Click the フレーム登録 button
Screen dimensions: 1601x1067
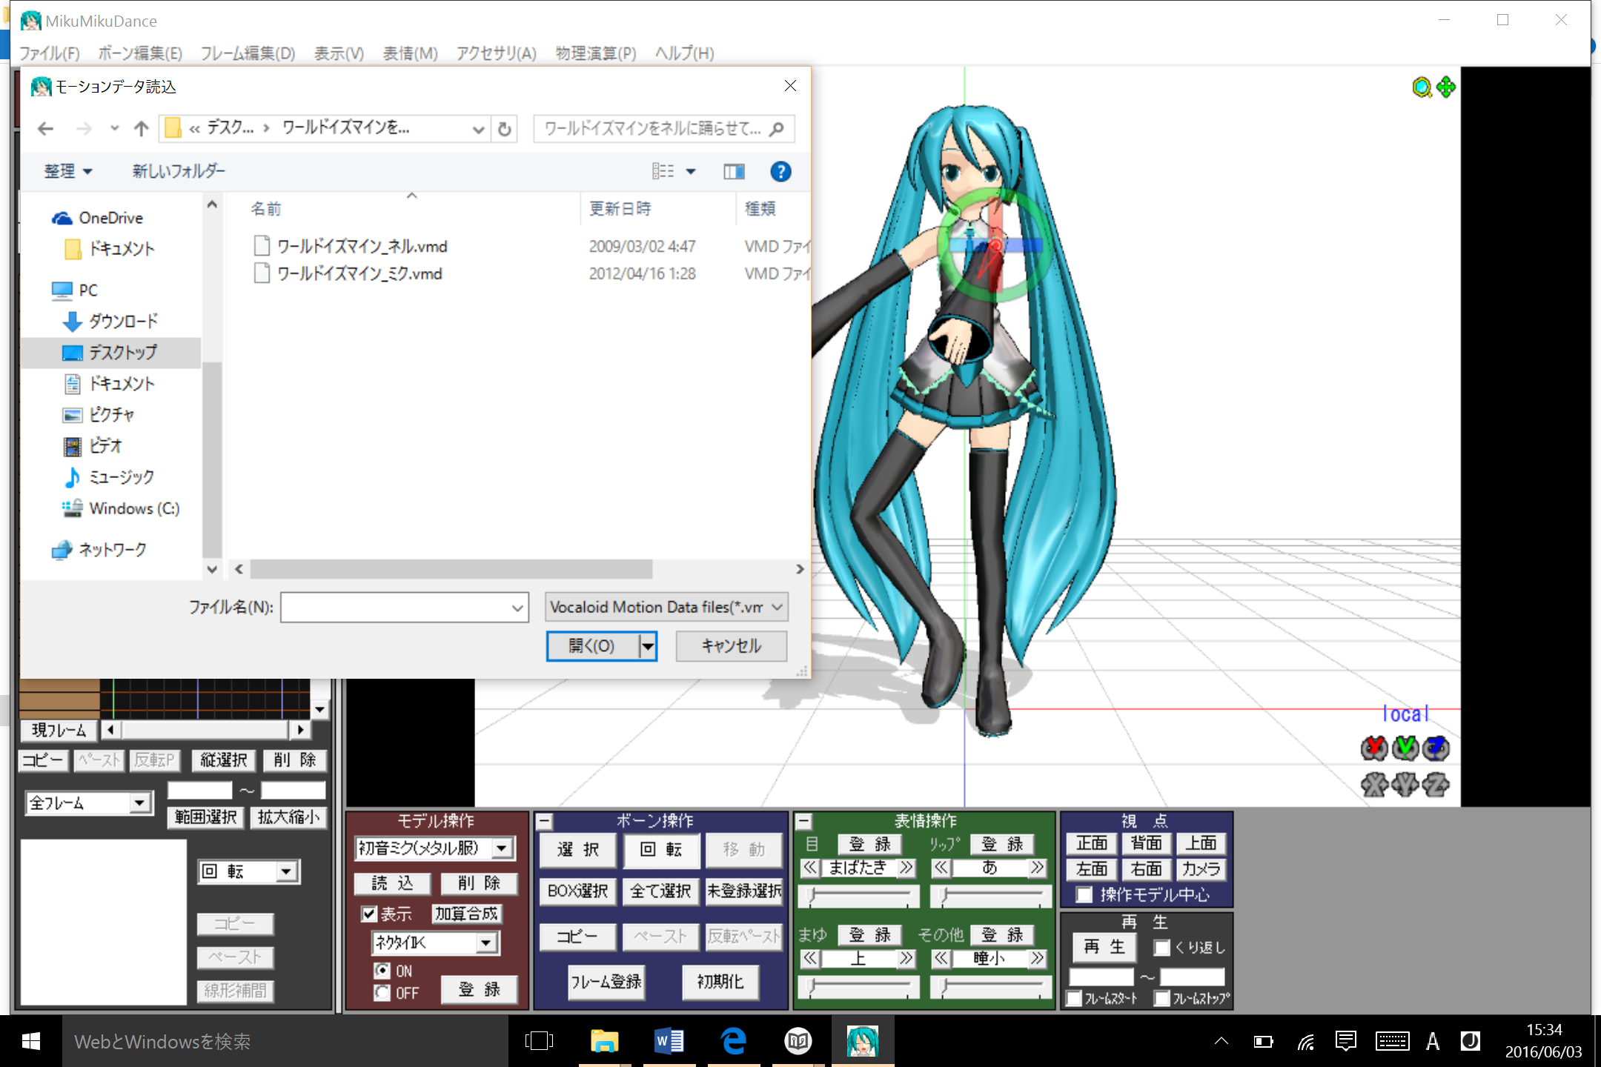point(606,982)
